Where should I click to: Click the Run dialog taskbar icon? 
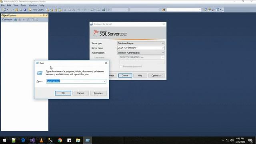click(x=88, y=140)
